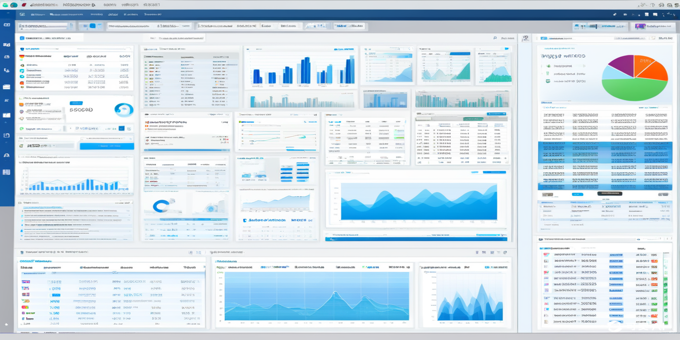Select the dashboard icon in the left sidebar
Screen dimensions: 680x340
click(7, 23)
